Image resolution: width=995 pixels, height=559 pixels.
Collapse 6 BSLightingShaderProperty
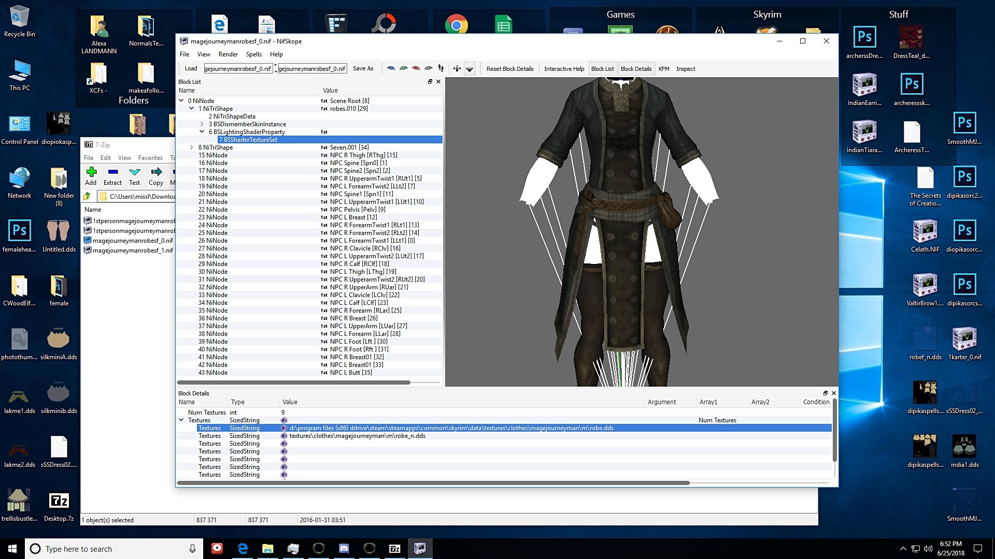(202, 132)
